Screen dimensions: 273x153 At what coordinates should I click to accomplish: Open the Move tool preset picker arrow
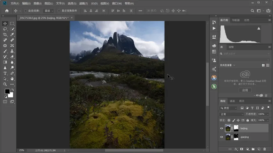pos(20,11)
